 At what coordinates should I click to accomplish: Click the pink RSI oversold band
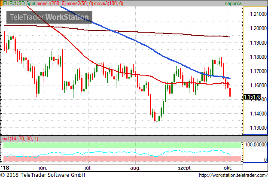click(122, 159)
